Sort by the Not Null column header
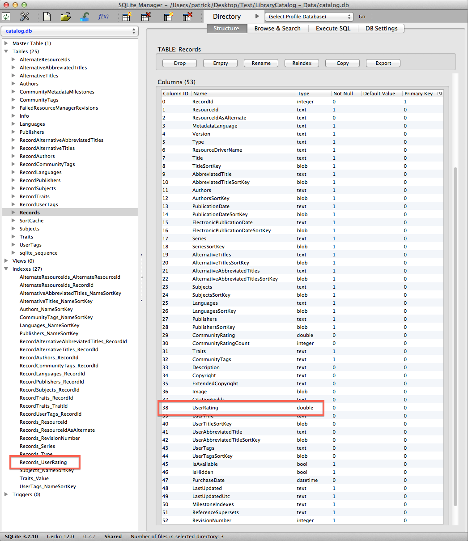This screenshot has height=541, width=468. click(x=345, y=94)
